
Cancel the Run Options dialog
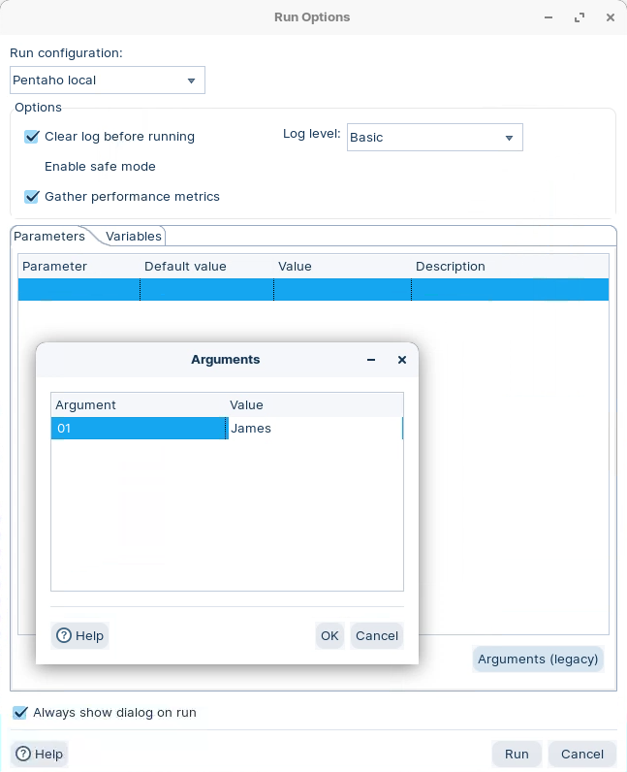pyautogui.click(x=582, y=755)
